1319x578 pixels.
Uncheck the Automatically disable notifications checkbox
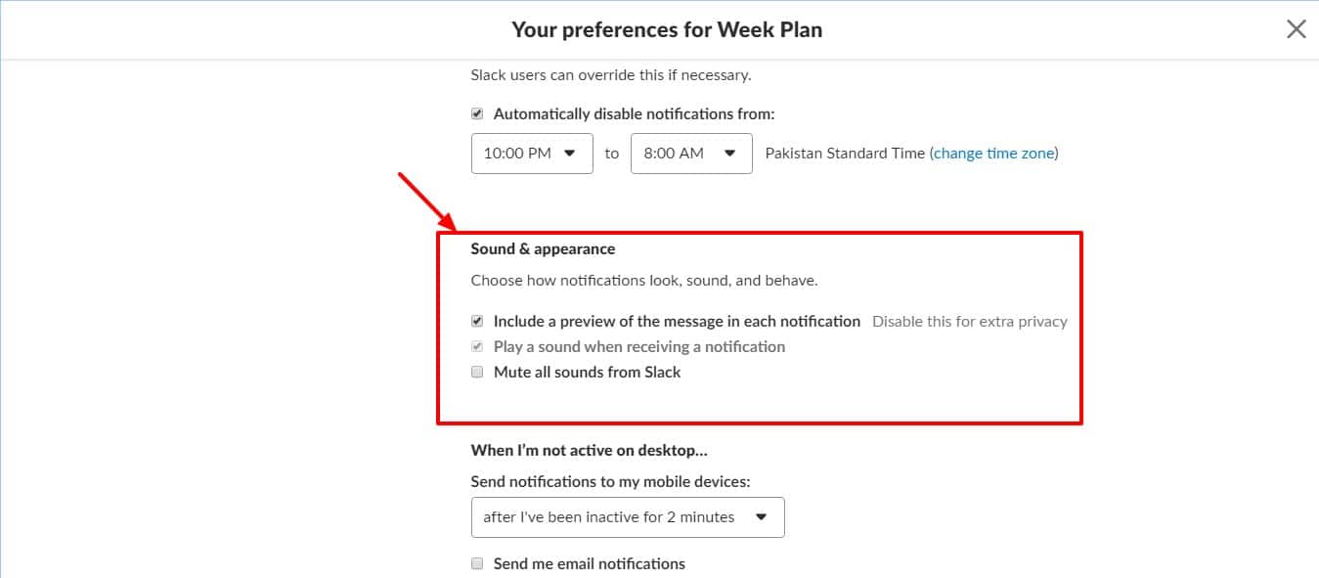[477, 114]
